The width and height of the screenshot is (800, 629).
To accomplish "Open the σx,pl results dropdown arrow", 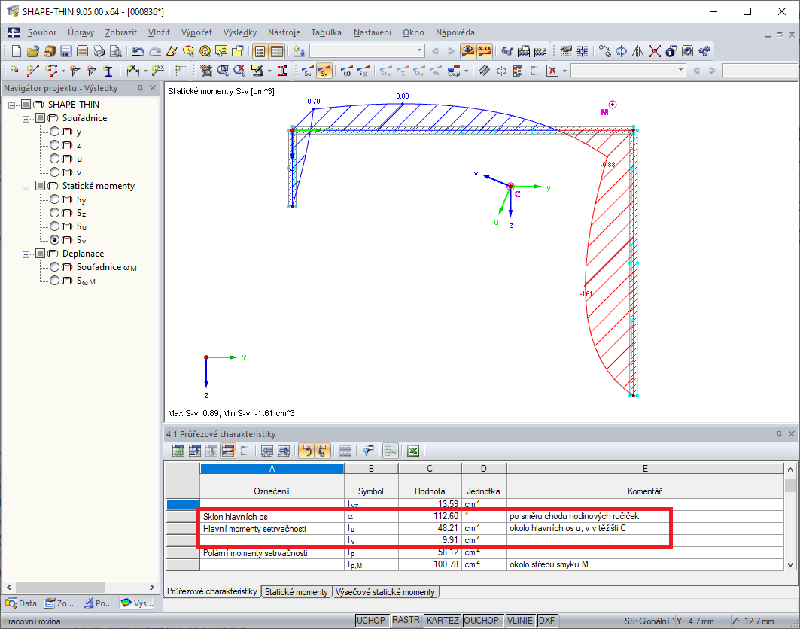I will (x=466, y=71).
